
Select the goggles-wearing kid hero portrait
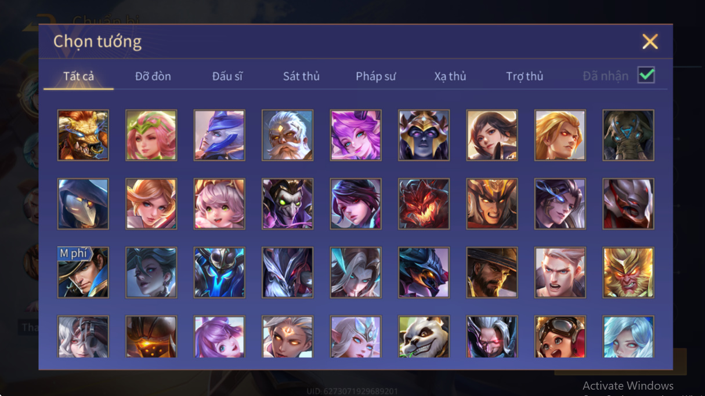[x=560, y=337]
